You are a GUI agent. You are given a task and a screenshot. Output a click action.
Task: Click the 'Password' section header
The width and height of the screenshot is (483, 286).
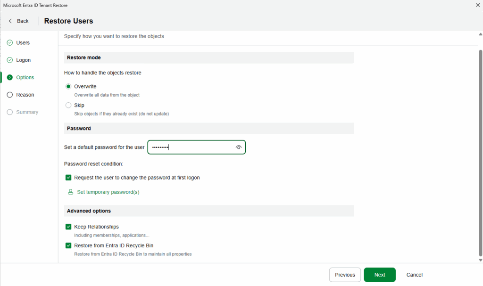click(209, 128)
